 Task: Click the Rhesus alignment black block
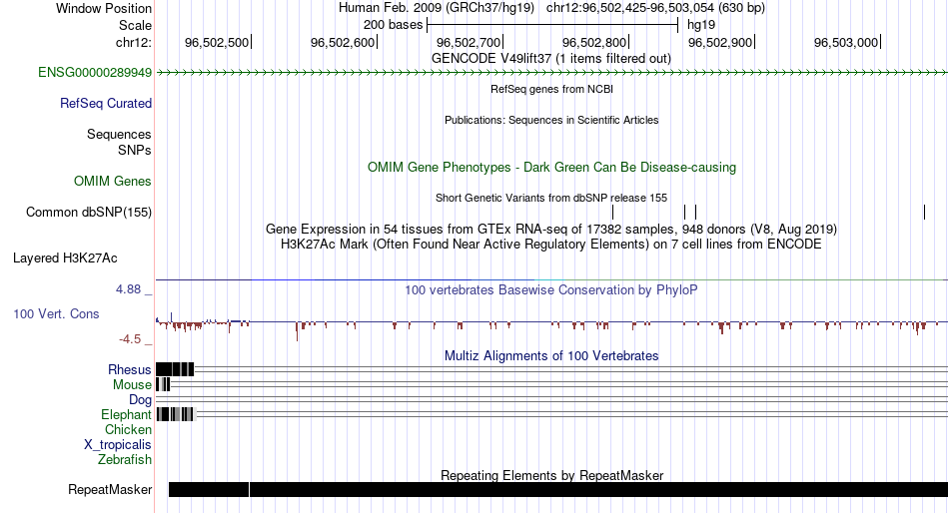[x=175, y=369]
